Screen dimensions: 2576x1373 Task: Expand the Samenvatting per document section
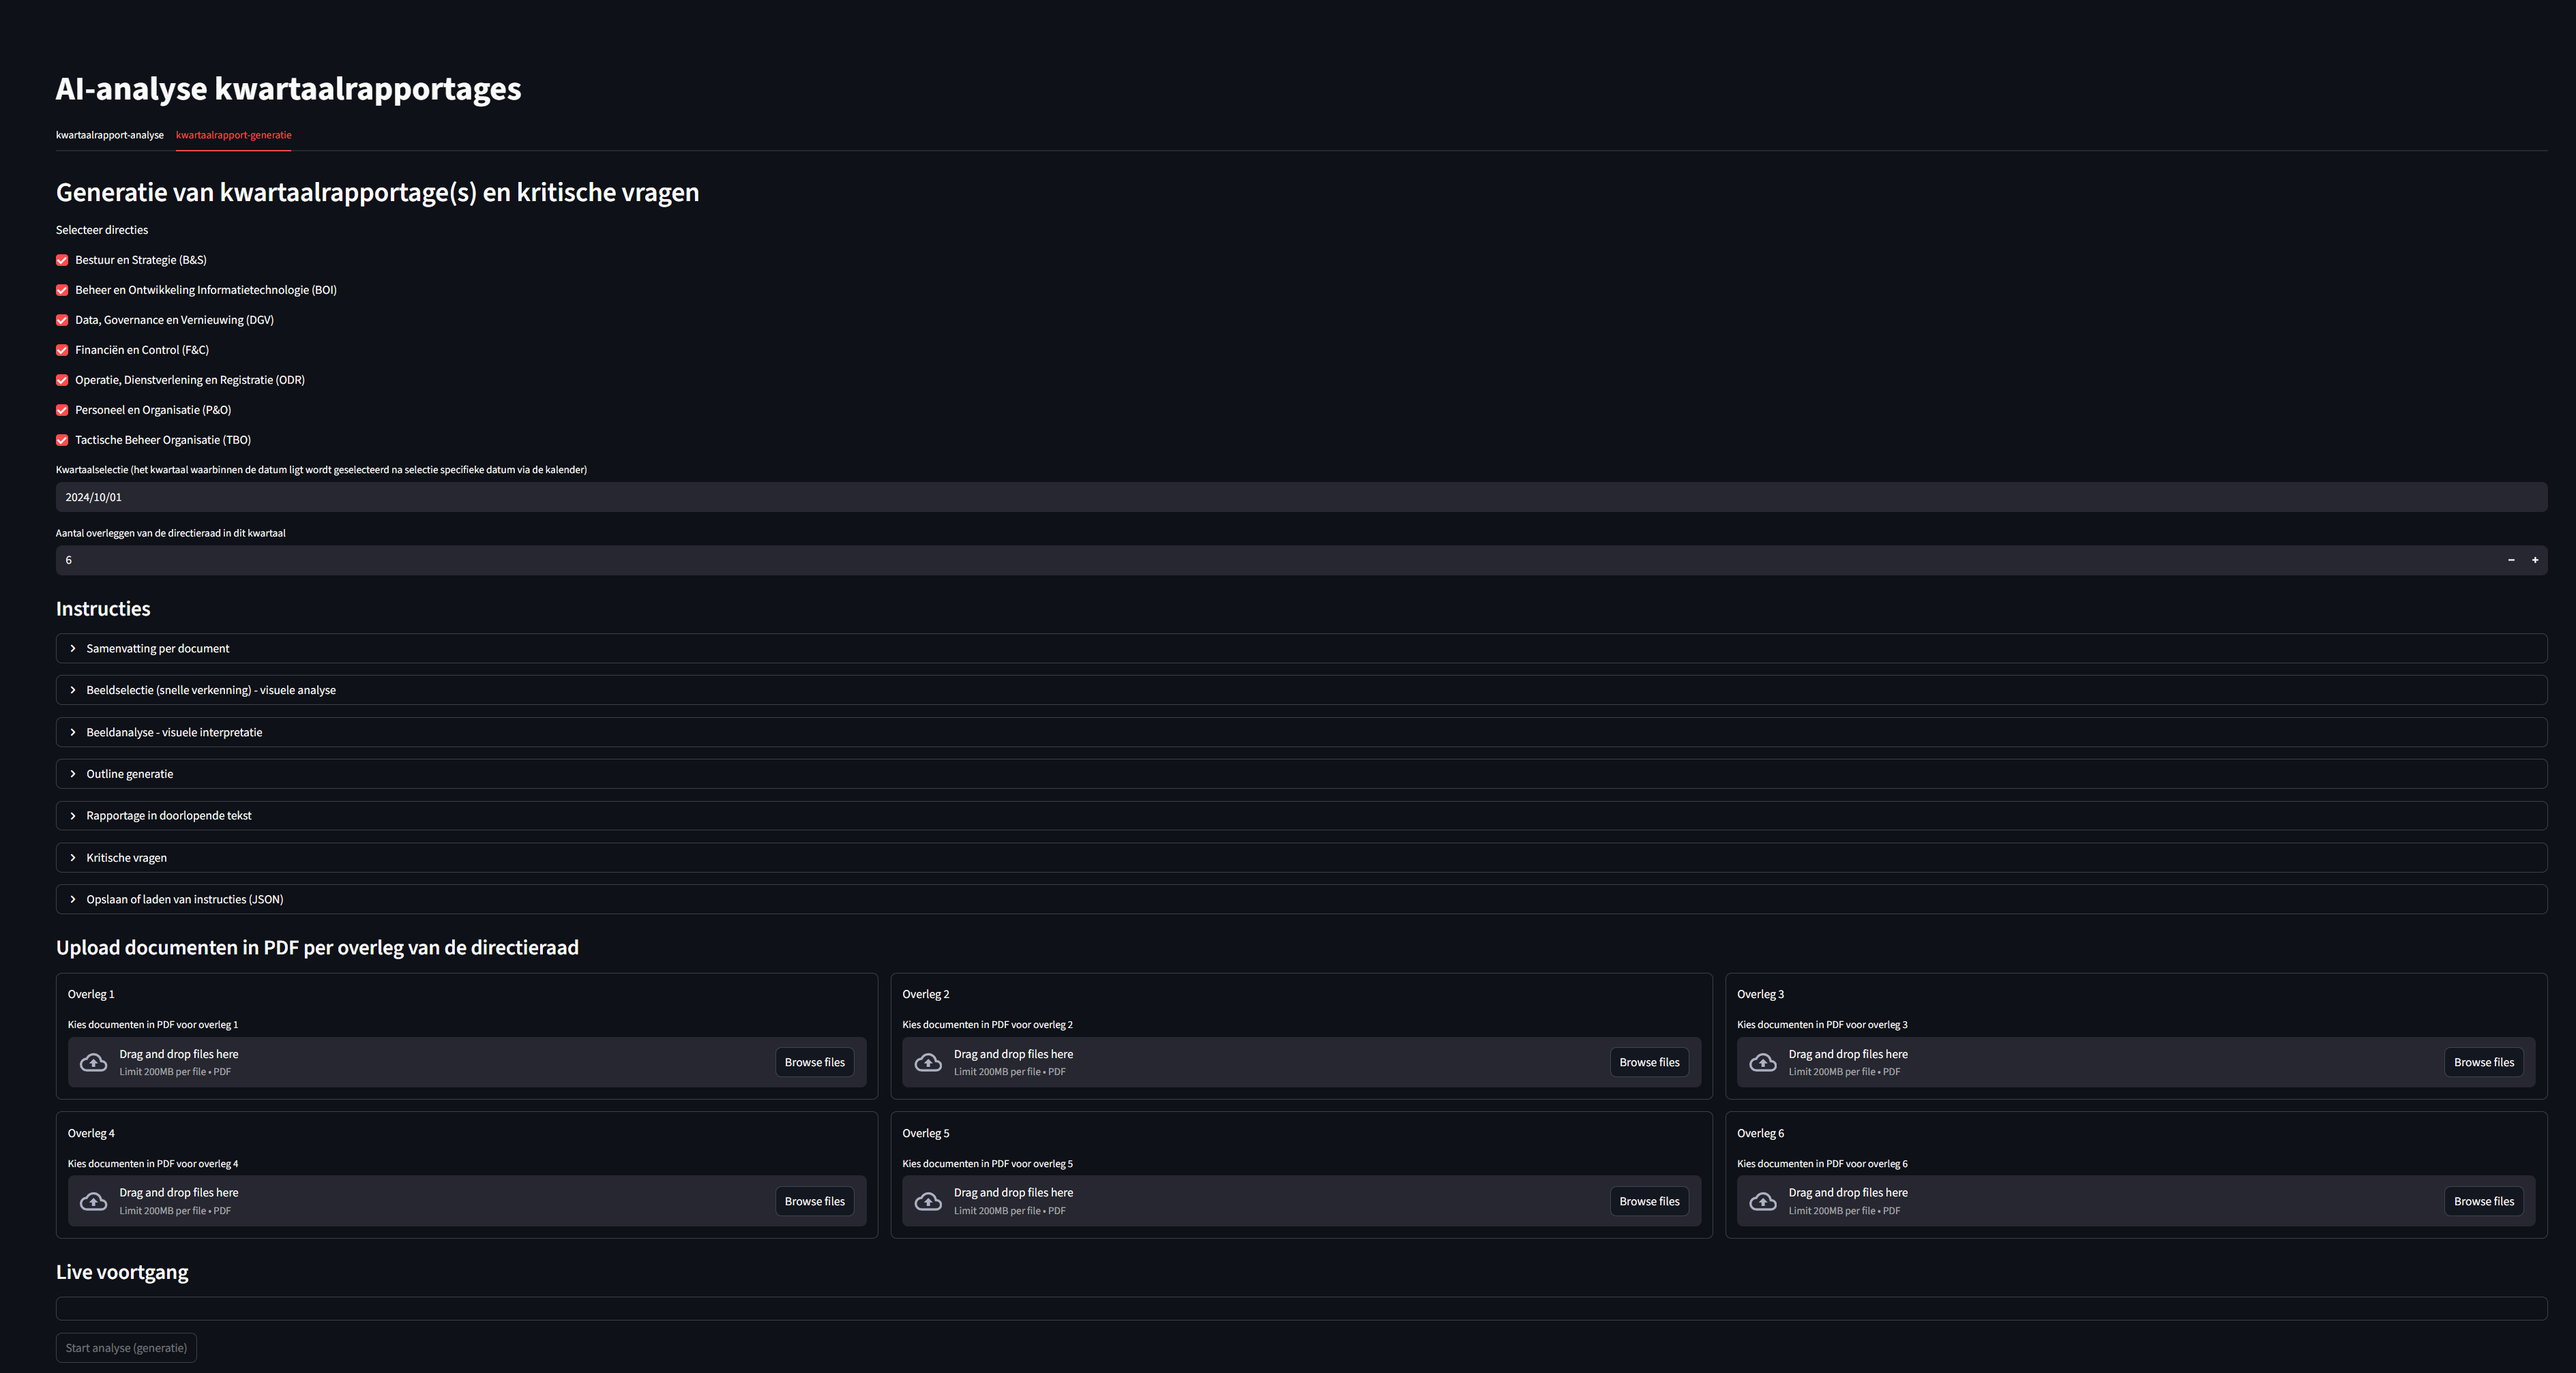coord(158,648)
